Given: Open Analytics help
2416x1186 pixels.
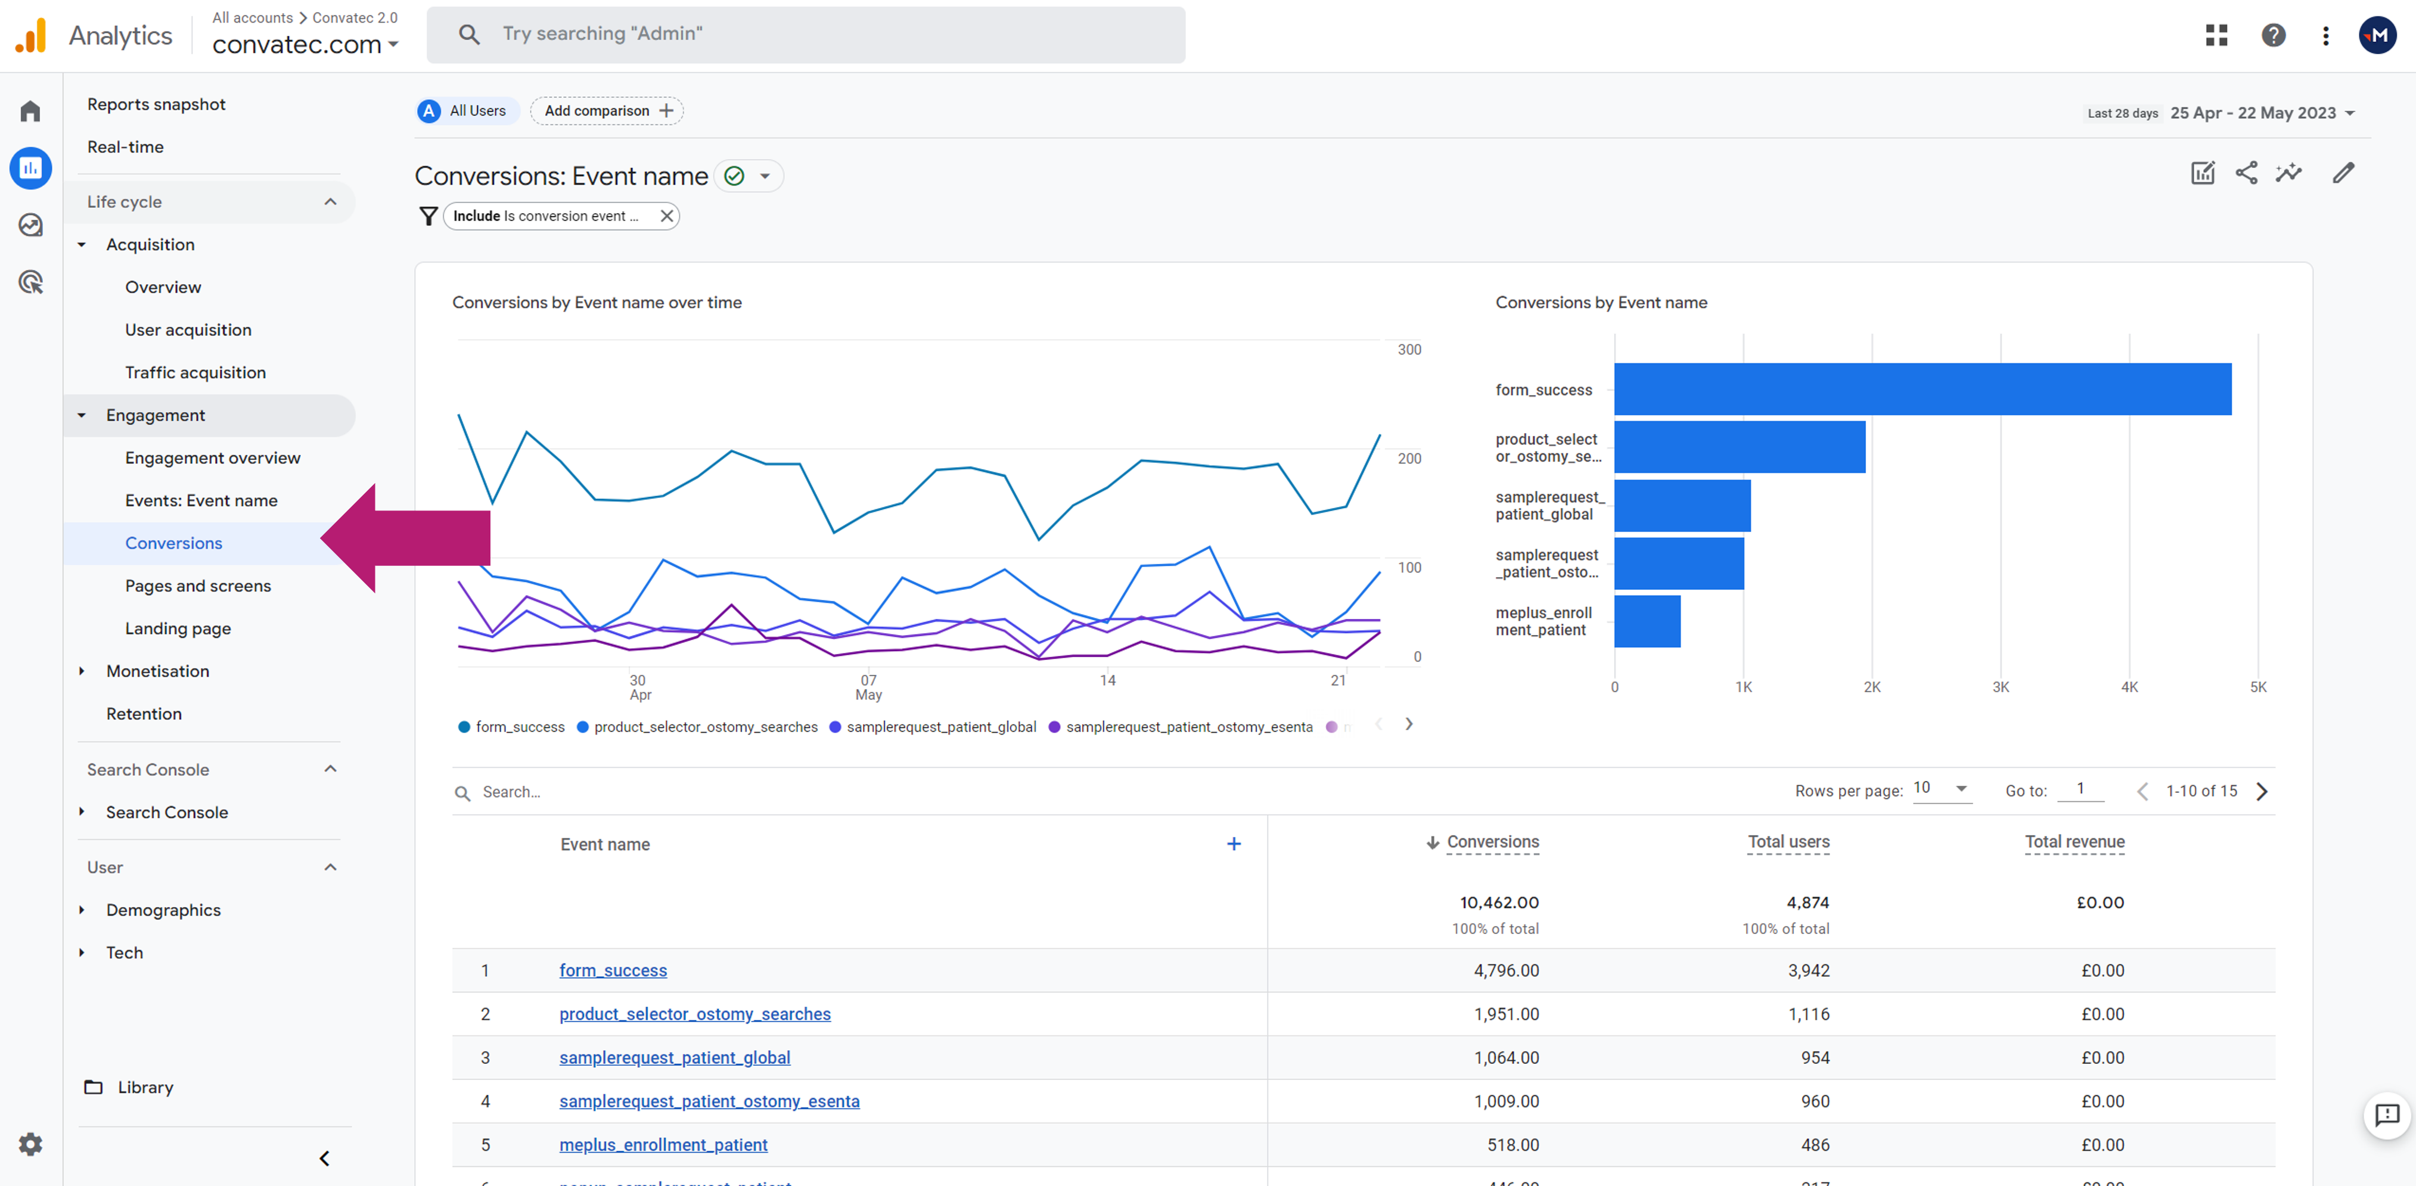Looking at the screenshot, I should [x=2272, y=35].
